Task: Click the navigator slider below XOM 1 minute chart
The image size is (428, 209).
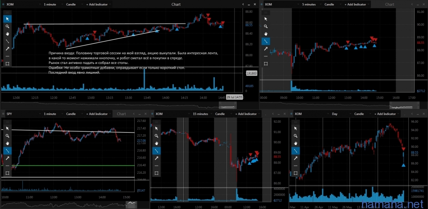Action: pyautogui.click(x=228, y=105)
